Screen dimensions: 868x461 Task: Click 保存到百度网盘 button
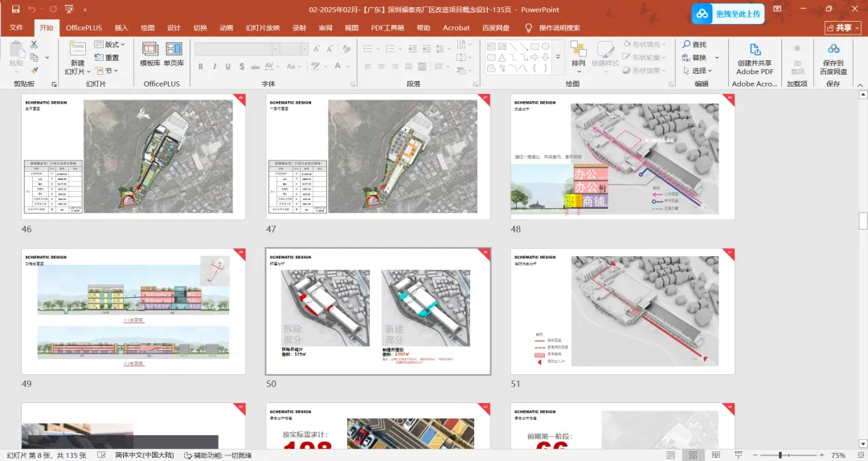833,59
